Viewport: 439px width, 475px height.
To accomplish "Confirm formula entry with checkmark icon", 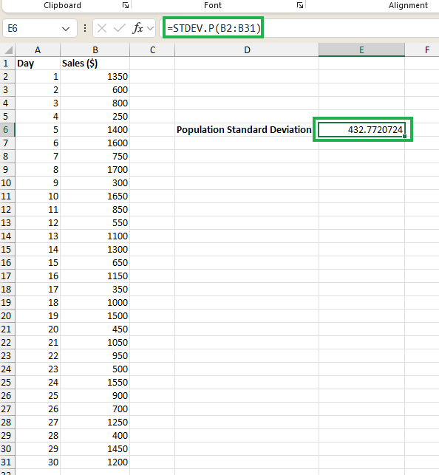I will pos(120,28).
